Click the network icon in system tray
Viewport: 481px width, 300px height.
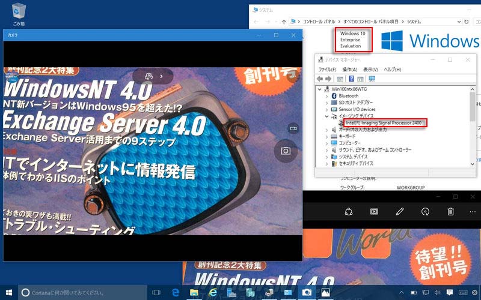(x=426, y=292)
